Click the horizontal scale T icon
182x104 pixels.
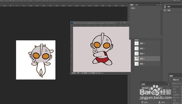pyautogui.click(x=159, y=102)
